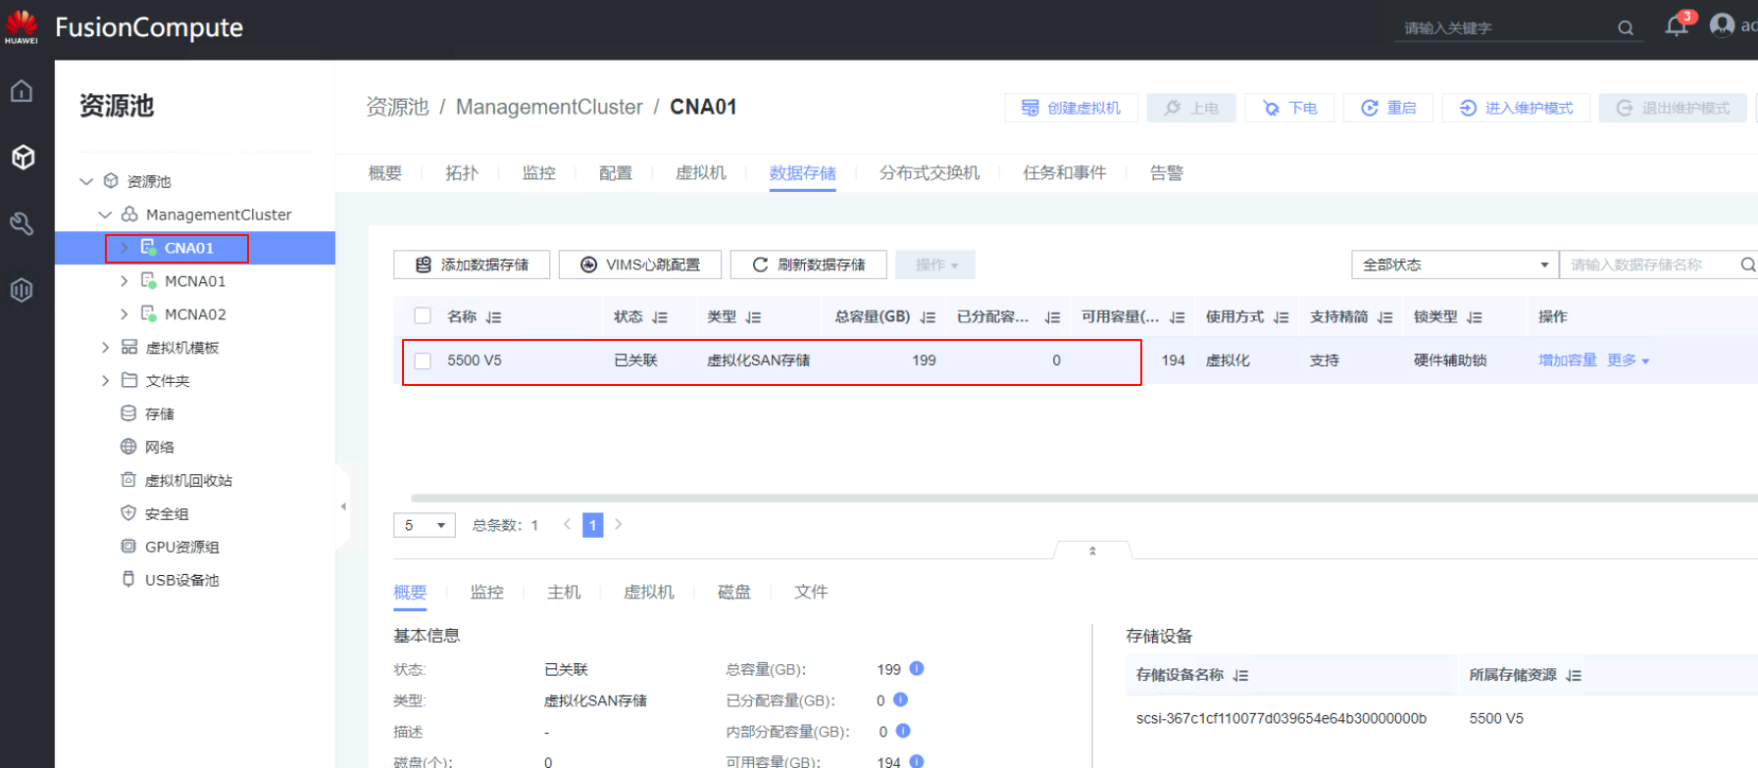The height and width of the screenshot is (768, 1758).
Task: Open the shield icon in left sidebar
Action: pos(22,290)
